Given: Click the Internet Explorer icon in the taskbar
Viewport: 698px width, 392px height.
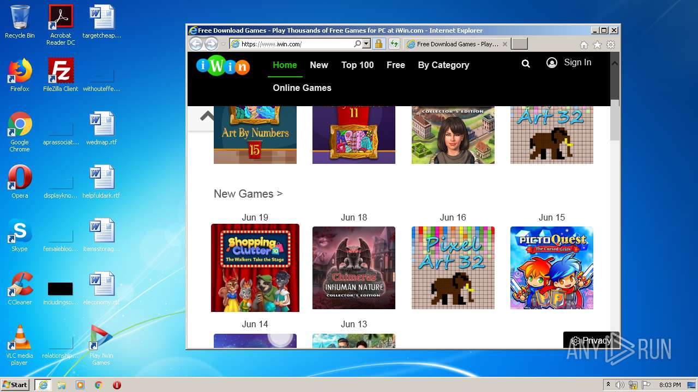Looking at the screenshot, I should (x=43, y=385).
